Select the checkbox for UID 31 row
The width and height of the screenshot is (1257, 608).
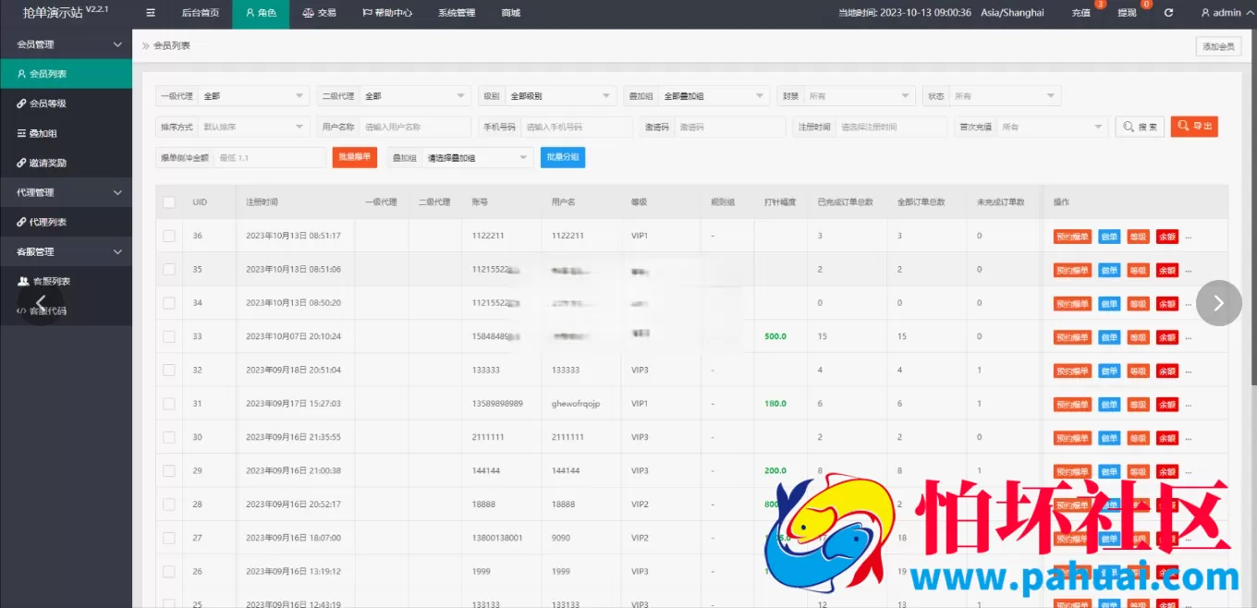point(169,404)
